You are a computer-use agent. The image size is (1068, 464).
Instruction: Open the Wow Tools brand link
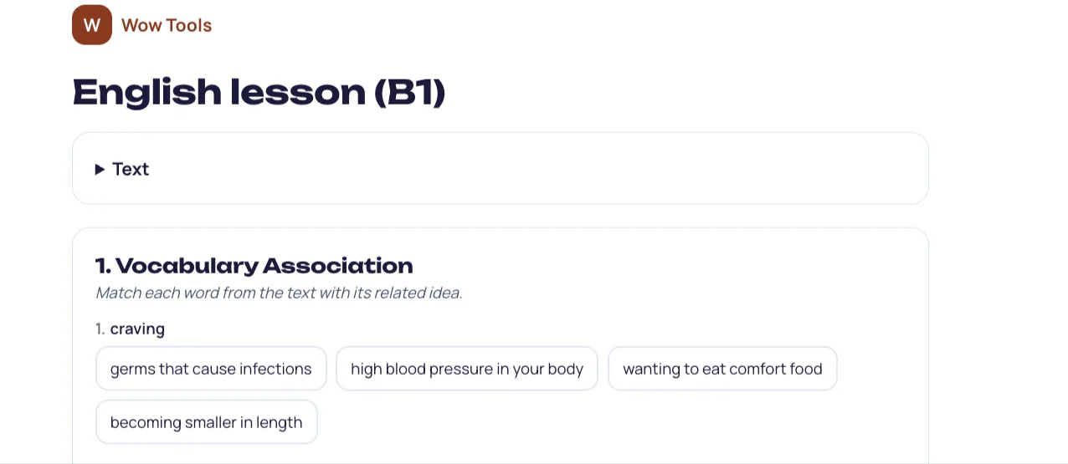click(141, 25)
